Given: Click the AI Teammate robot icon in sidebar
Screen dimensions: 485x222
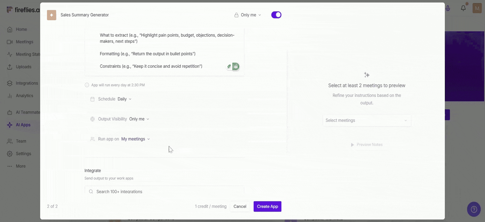Looking at the screenshot, I should click(x=10, y=112).
